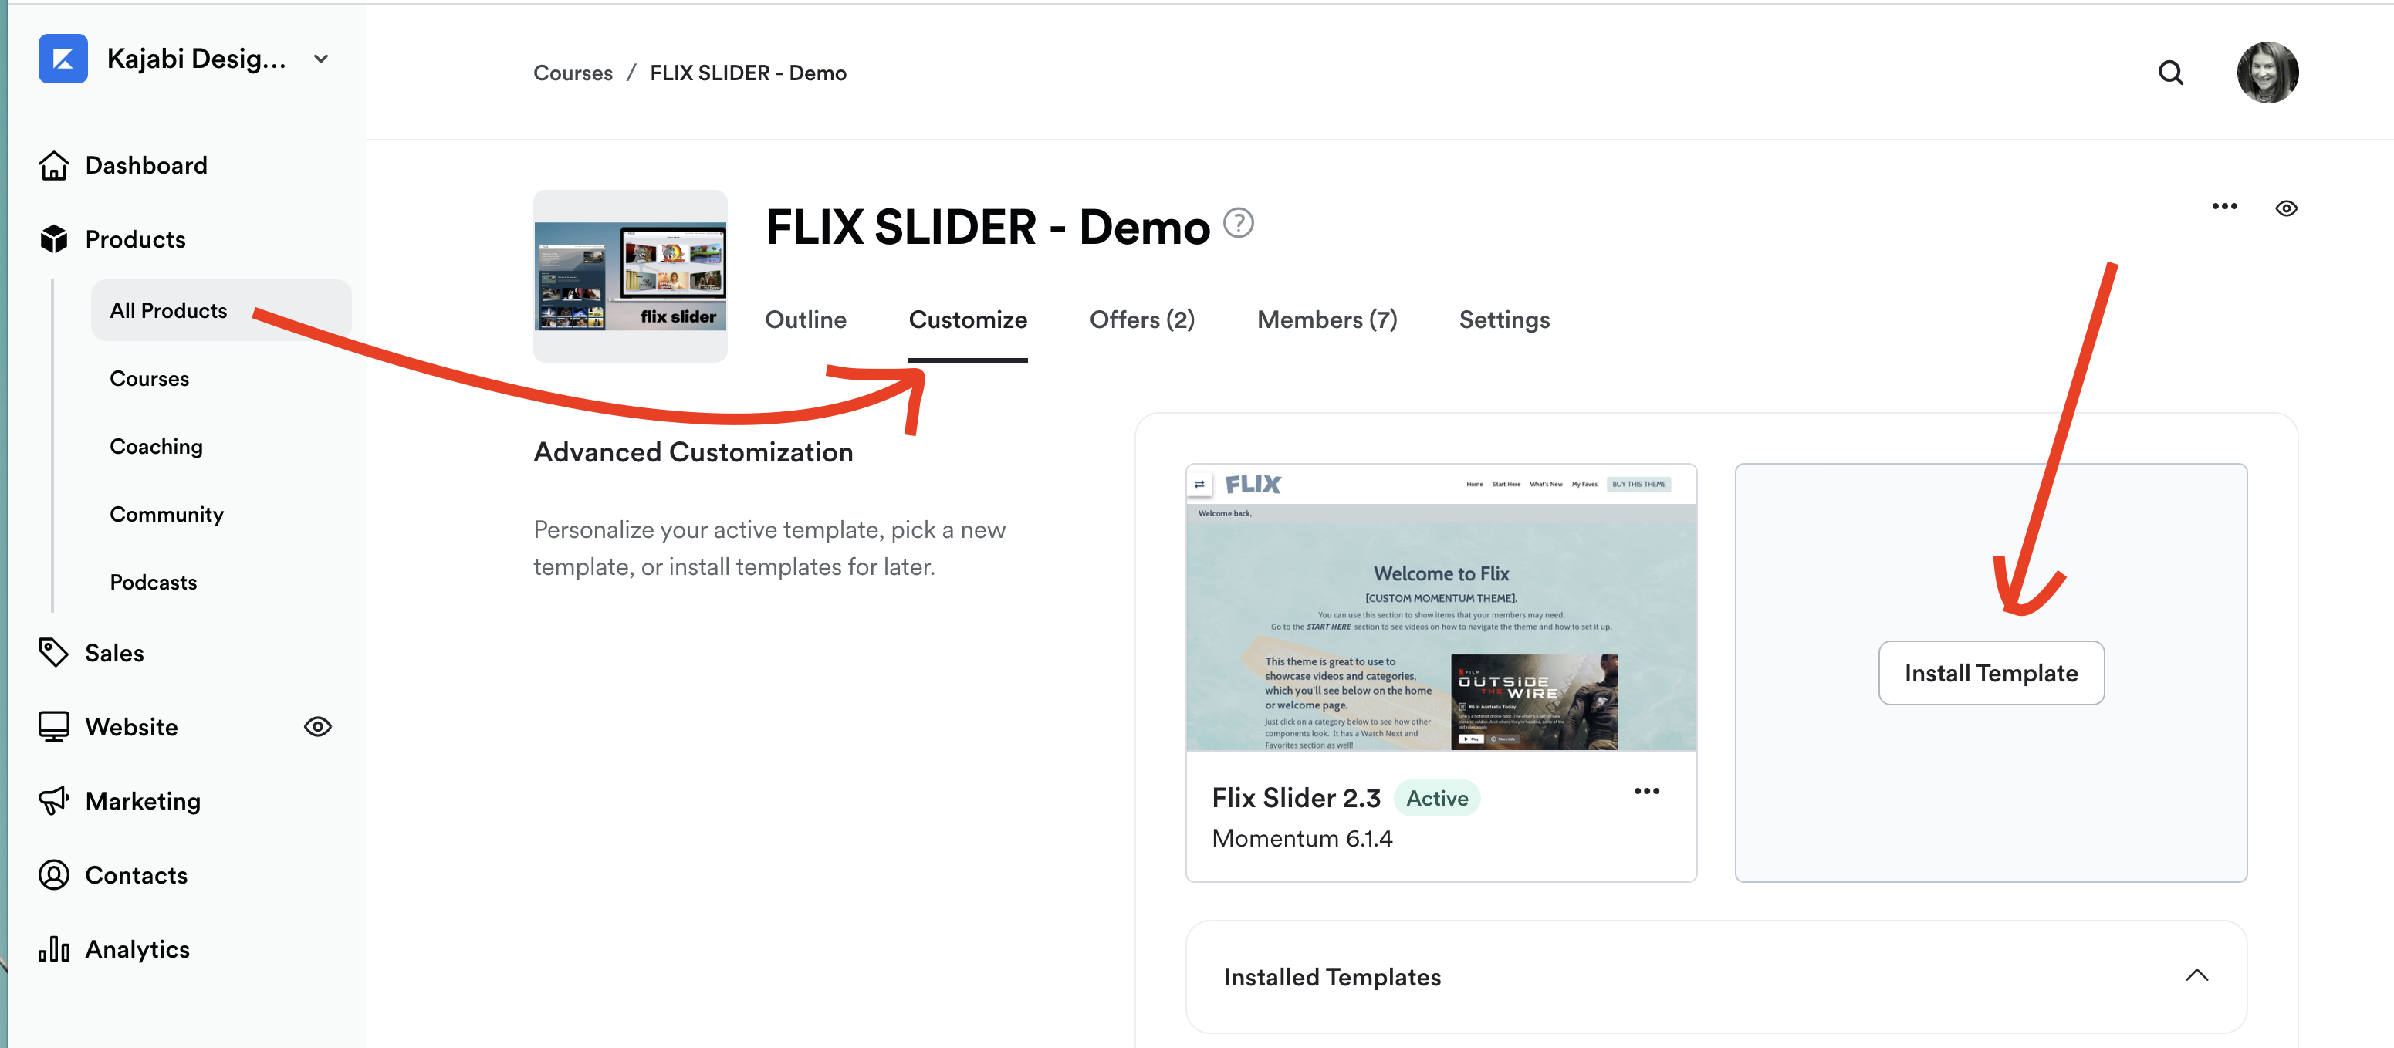Viewport: 2394px width, 1048px height.
Task: Click the Sales tag icon
Action: point(54,652)
